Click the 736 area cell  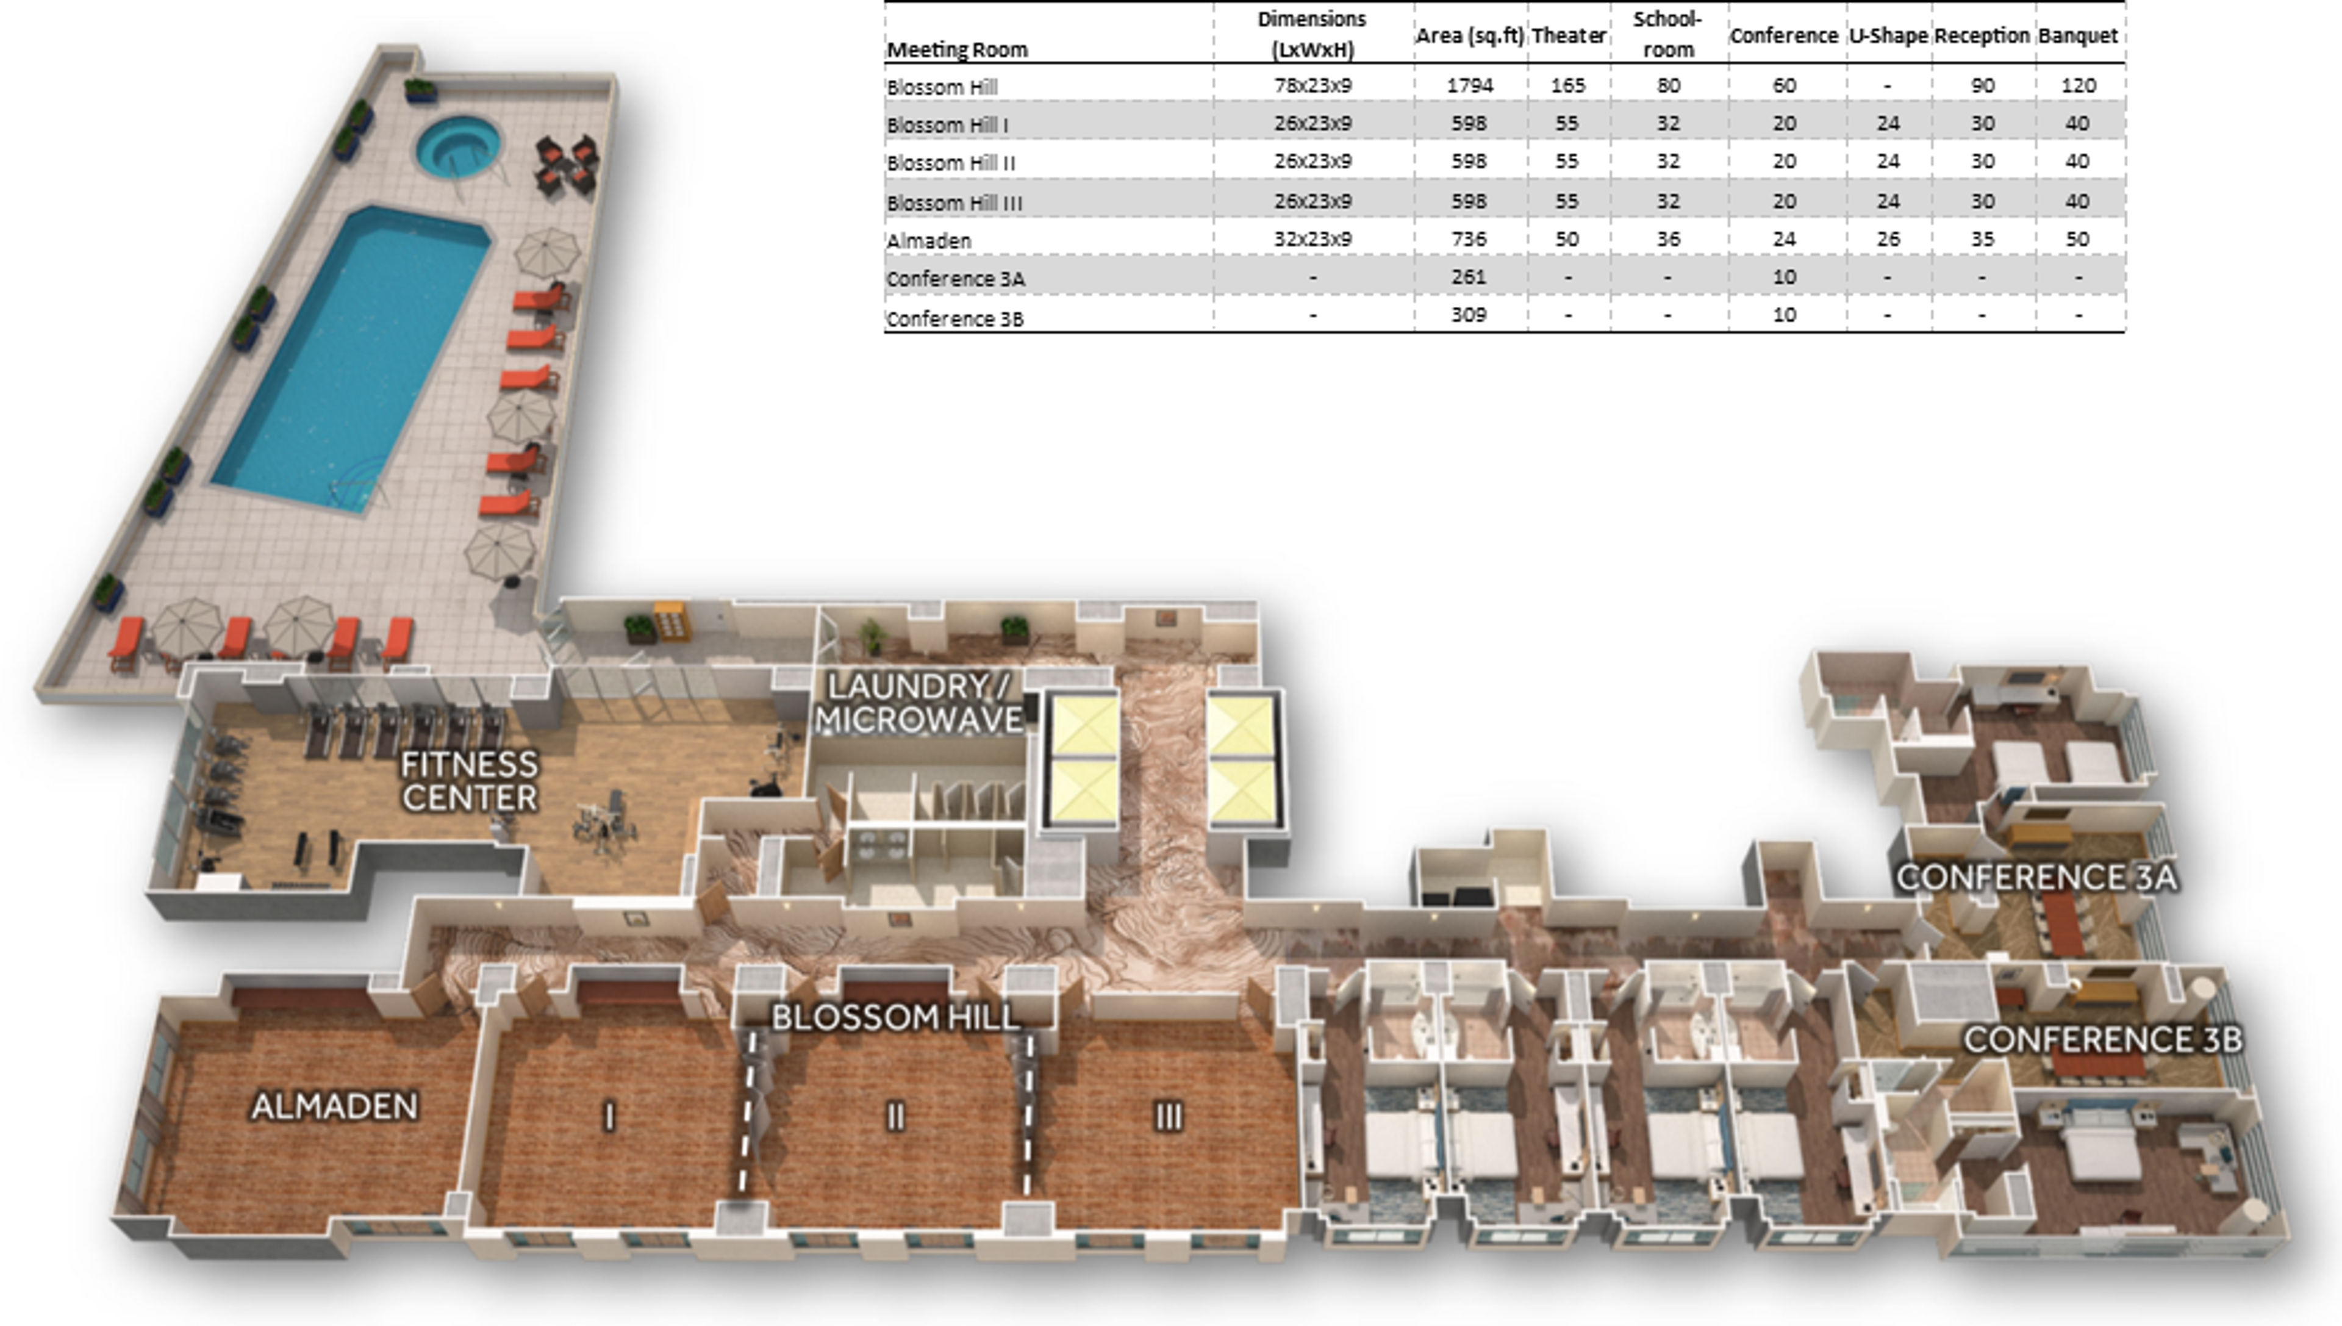1470,240
